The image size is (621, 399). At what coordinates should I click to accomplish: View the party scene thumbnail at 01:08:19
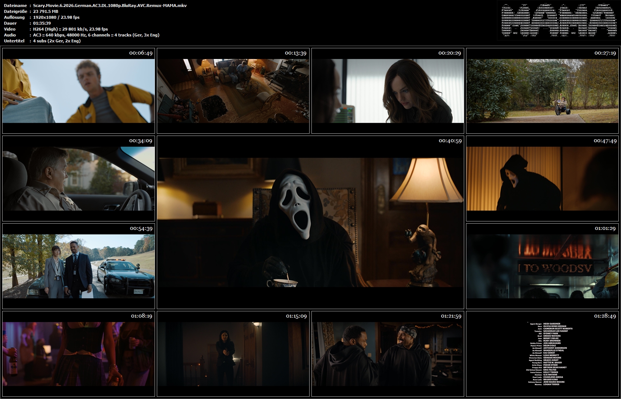[x=78, y=354]
